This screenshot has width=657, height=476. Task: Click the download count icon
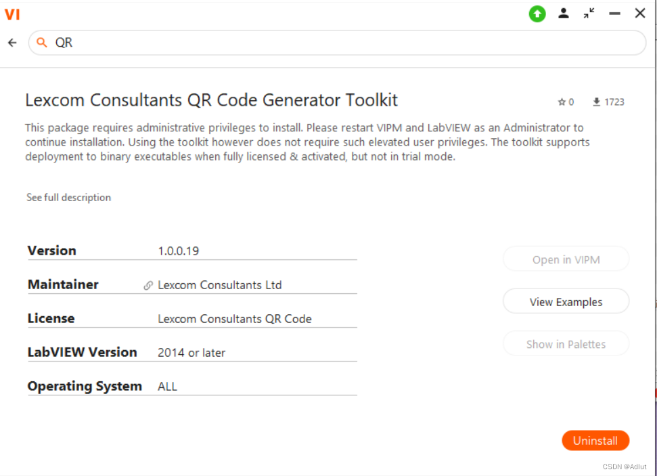[596, 102]
